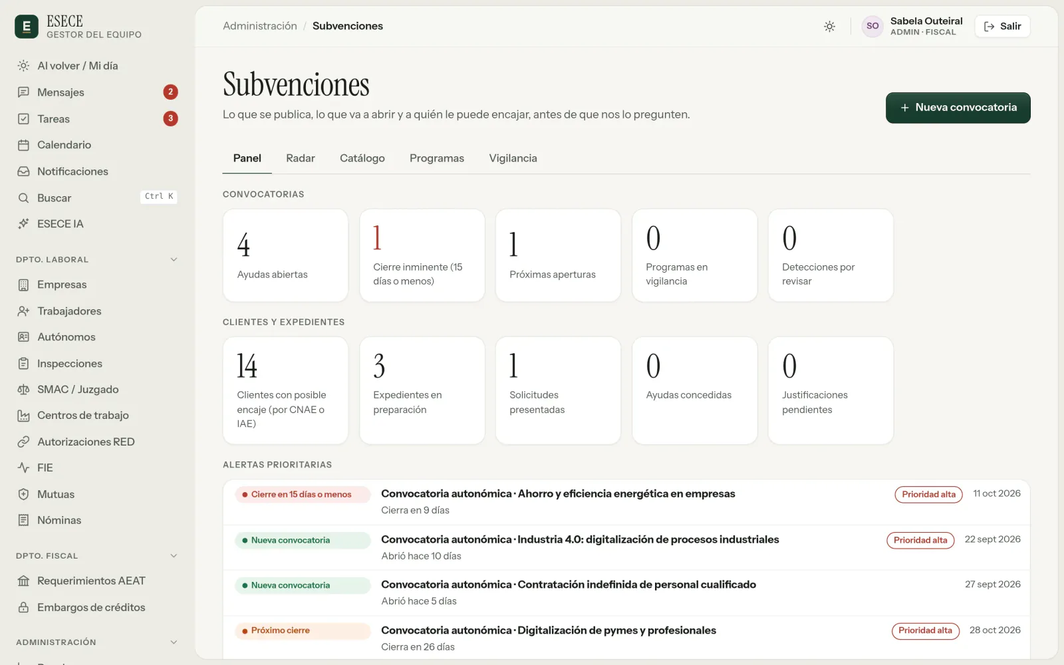The height and width of the screenshot is (665, 1064).
Task: Open Expedientes en preparación card
Action: click(422, 390)
